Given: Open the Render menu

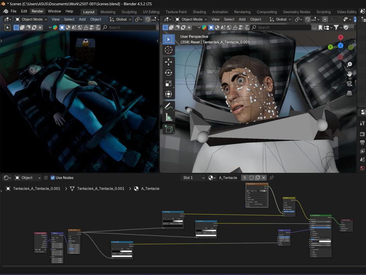Looking at the screenshot, I should click(x=37, y=11).
